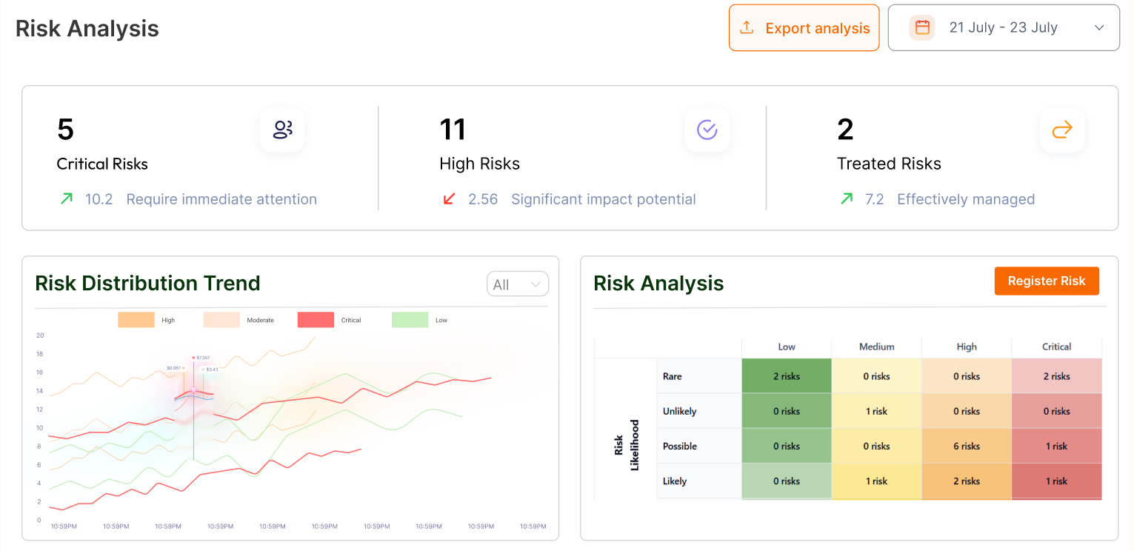Select the Critical column header in matrix
The image size is (1134, 551).
[x=1056, y=347]
